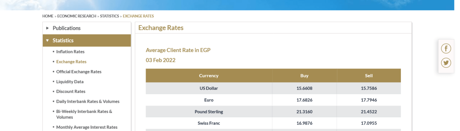460x131 pixels.
Task: View Liquidity Data statistics
Action: pyautogui.click(x=70, y=82)
